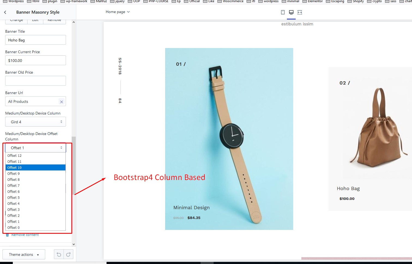Viewport: 412px width, 264px height.
Task: Switch to fullscreen width preview icon
Action: (300, 12)
